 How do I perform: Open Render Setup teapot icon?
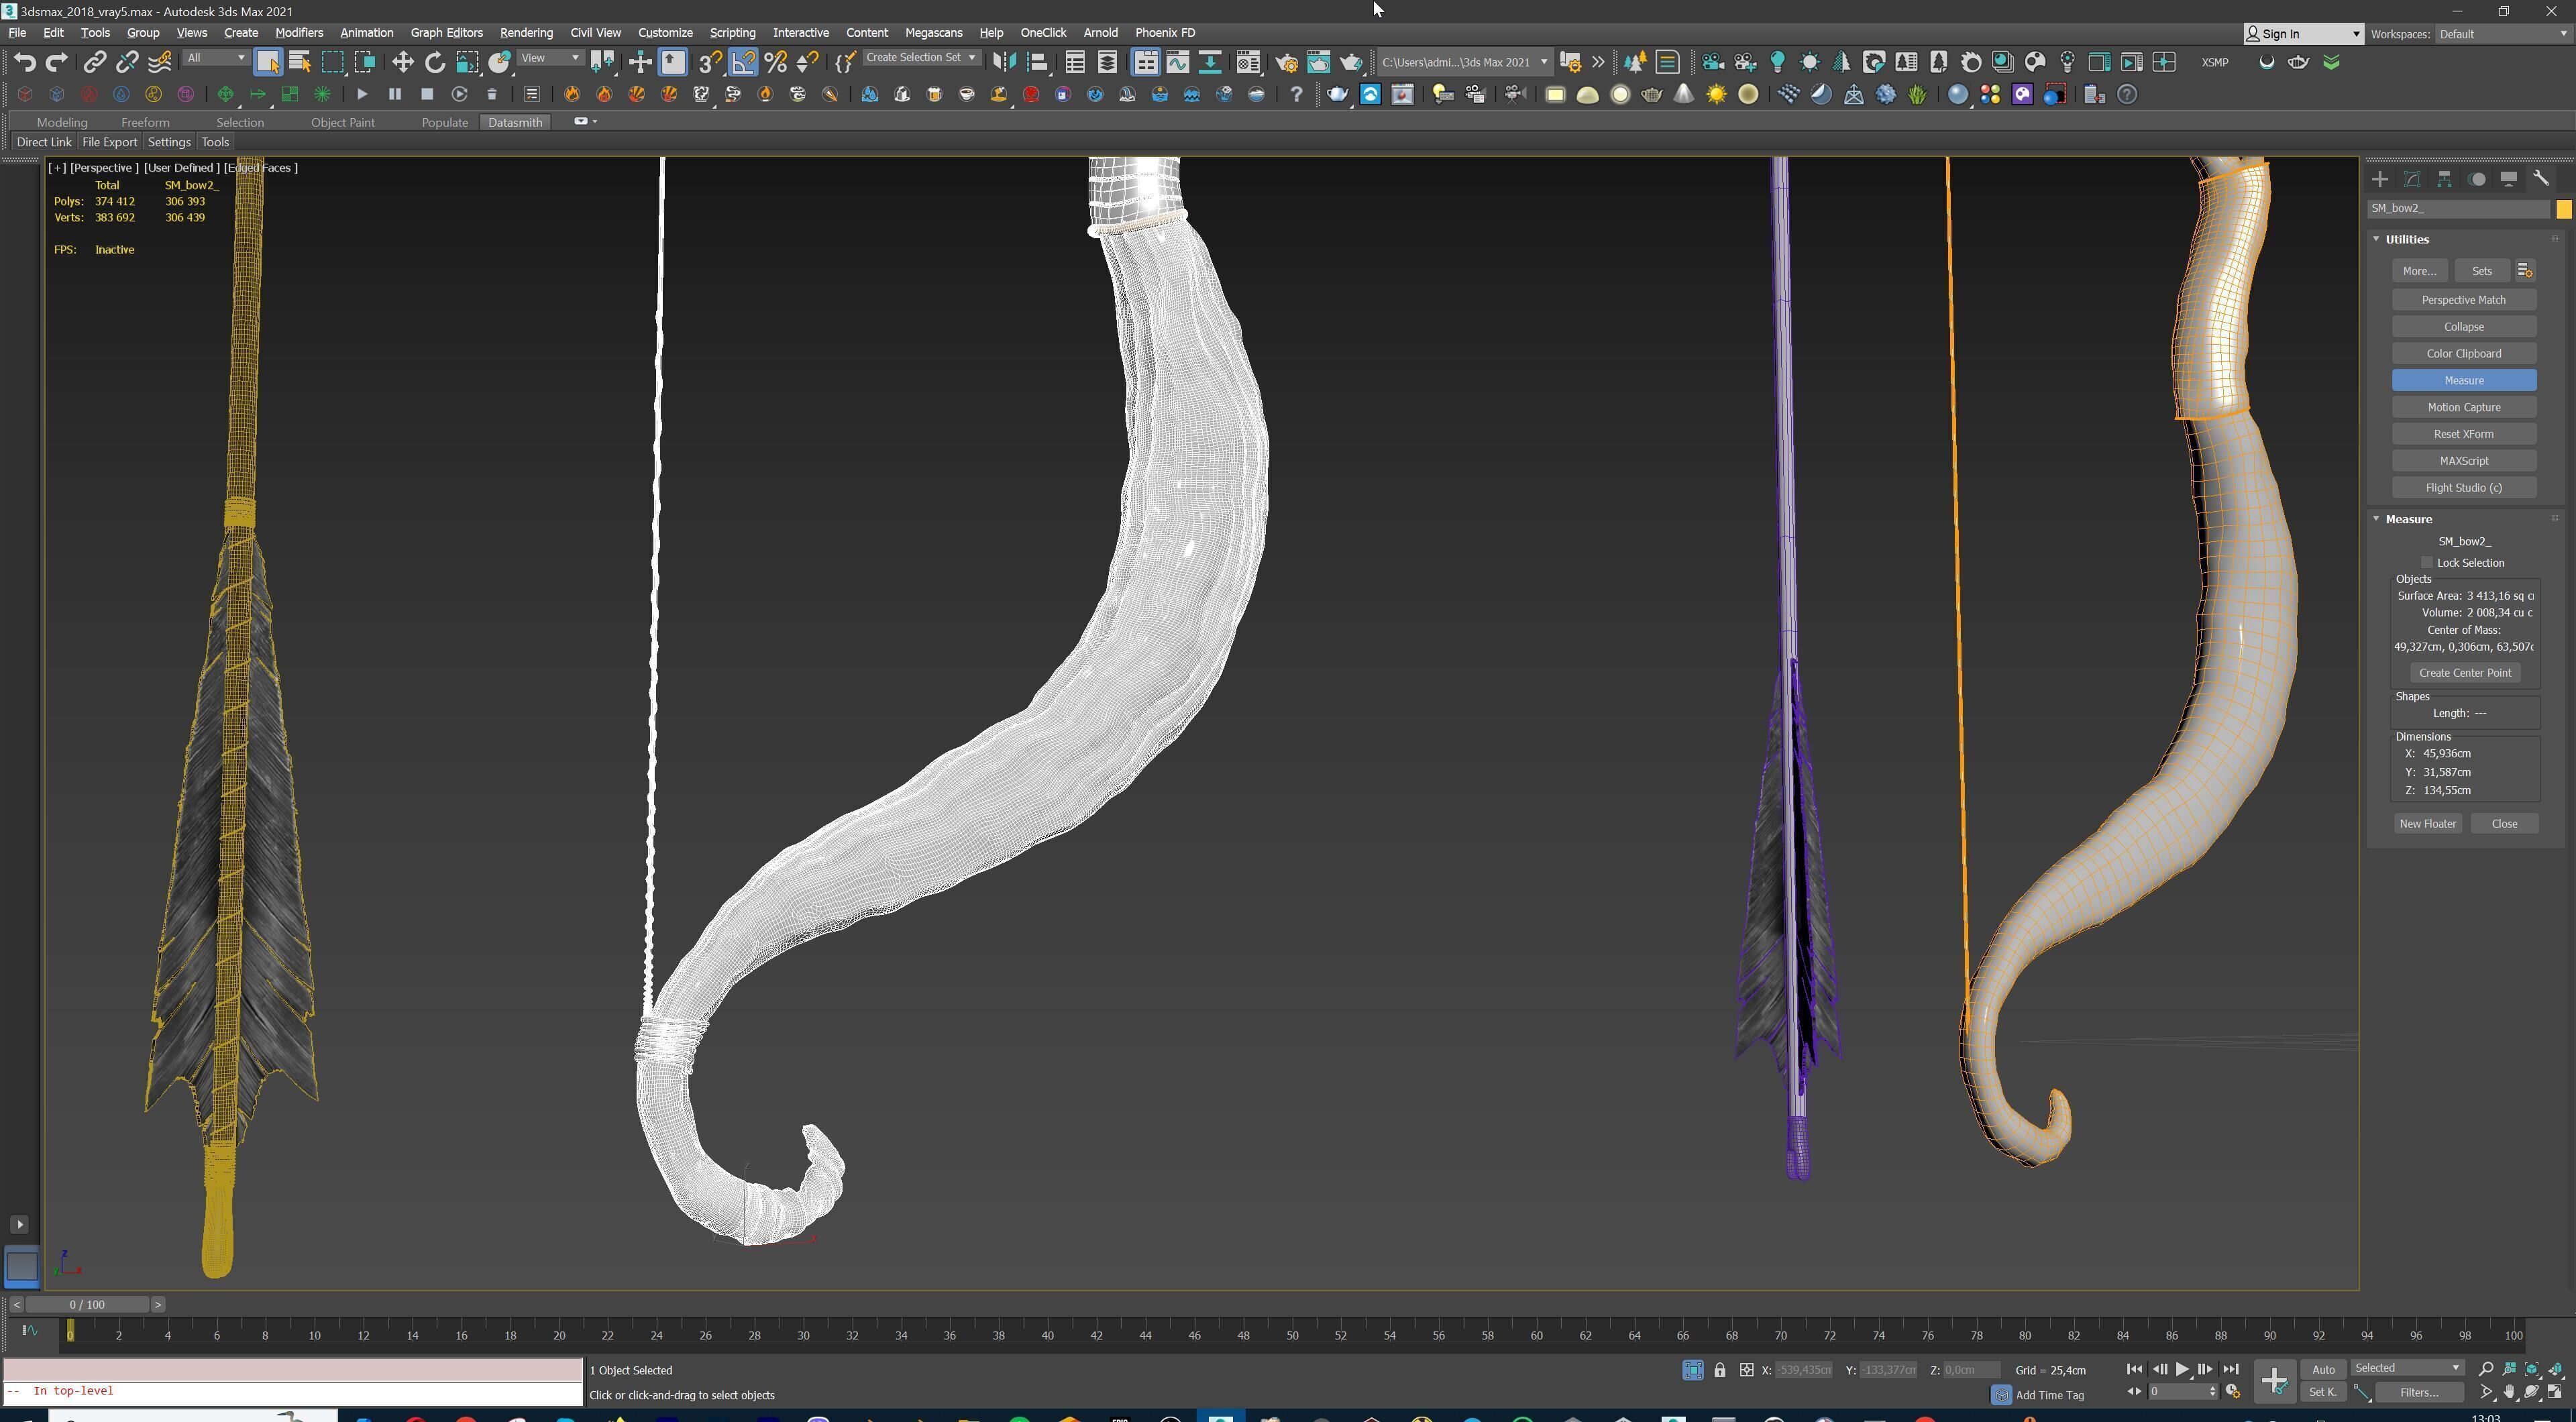pos(1286,62)
